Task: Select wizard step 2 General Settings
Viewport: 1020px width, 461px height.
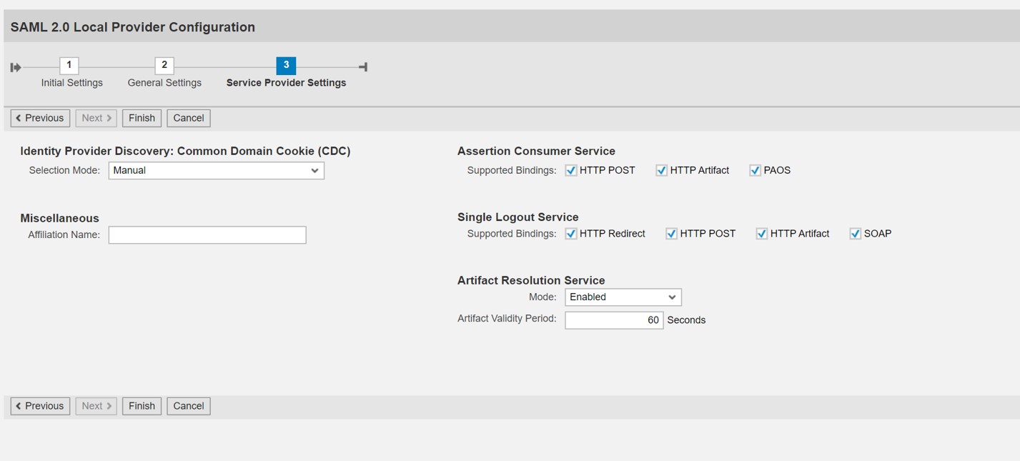Action: coord(164,65)
